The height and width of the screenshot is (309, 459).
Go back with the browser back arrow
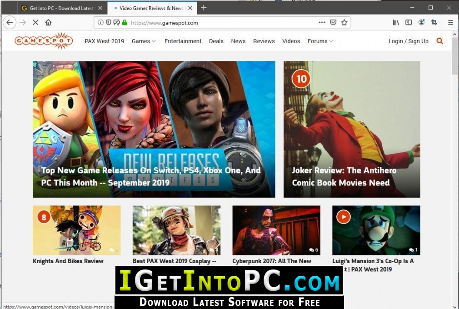coord(10,23)
